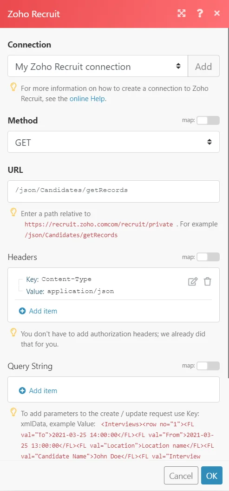This screenshot has width=229, height=491.
Task: Confirm the settings with the OK button
Action: pos(212,476)
